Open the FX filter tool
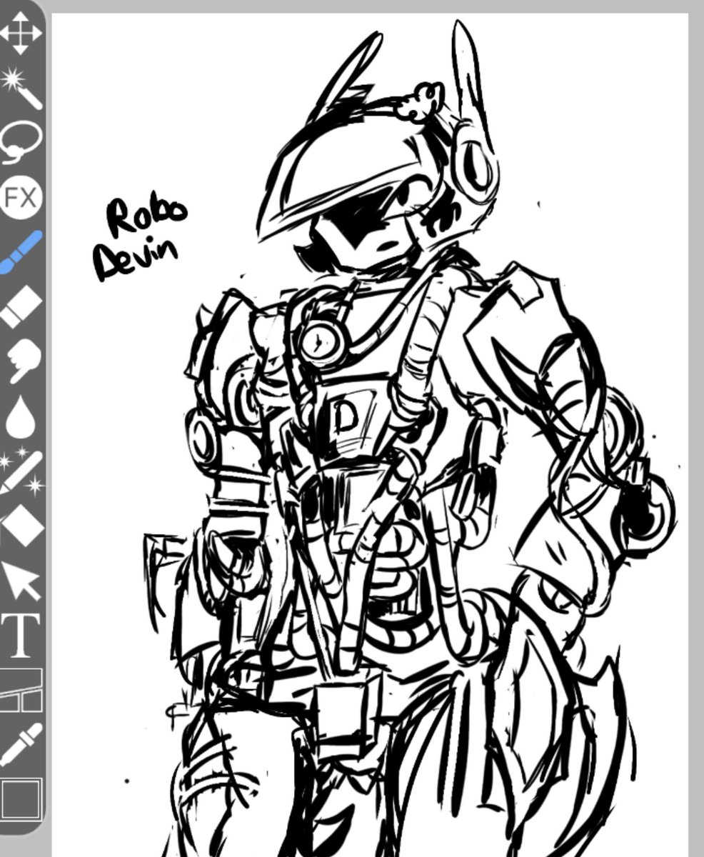This screenshot has height=857, width=704. click(x=21, y=197)
